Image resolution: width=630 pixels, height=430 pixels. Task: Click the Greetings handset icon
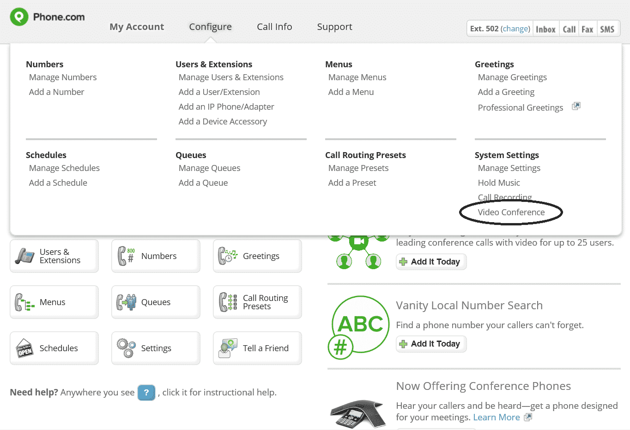click(228, 256)
